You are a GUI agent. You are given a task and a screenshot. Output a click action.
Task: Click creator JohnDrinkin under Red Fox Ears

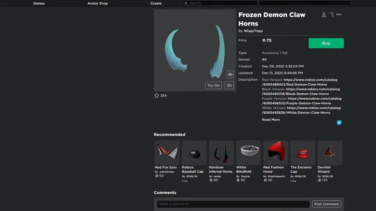pyautogui.click(x=167, y=172)
